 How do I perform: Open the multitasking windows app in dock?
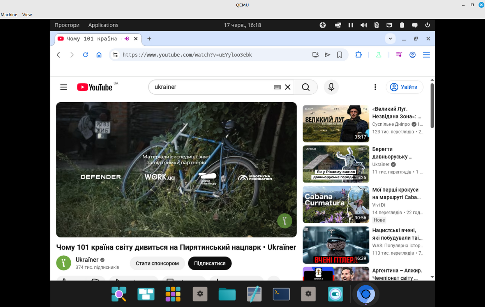click(x=146, y=294)
